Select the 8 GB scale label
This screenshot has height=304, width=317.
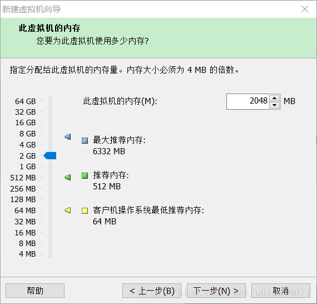tap(28, 134)
